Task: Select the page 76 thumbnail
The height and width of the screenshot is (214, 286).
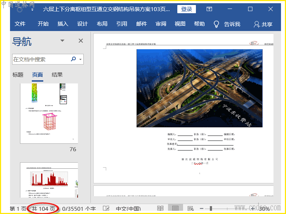Action: click(49, 113)
